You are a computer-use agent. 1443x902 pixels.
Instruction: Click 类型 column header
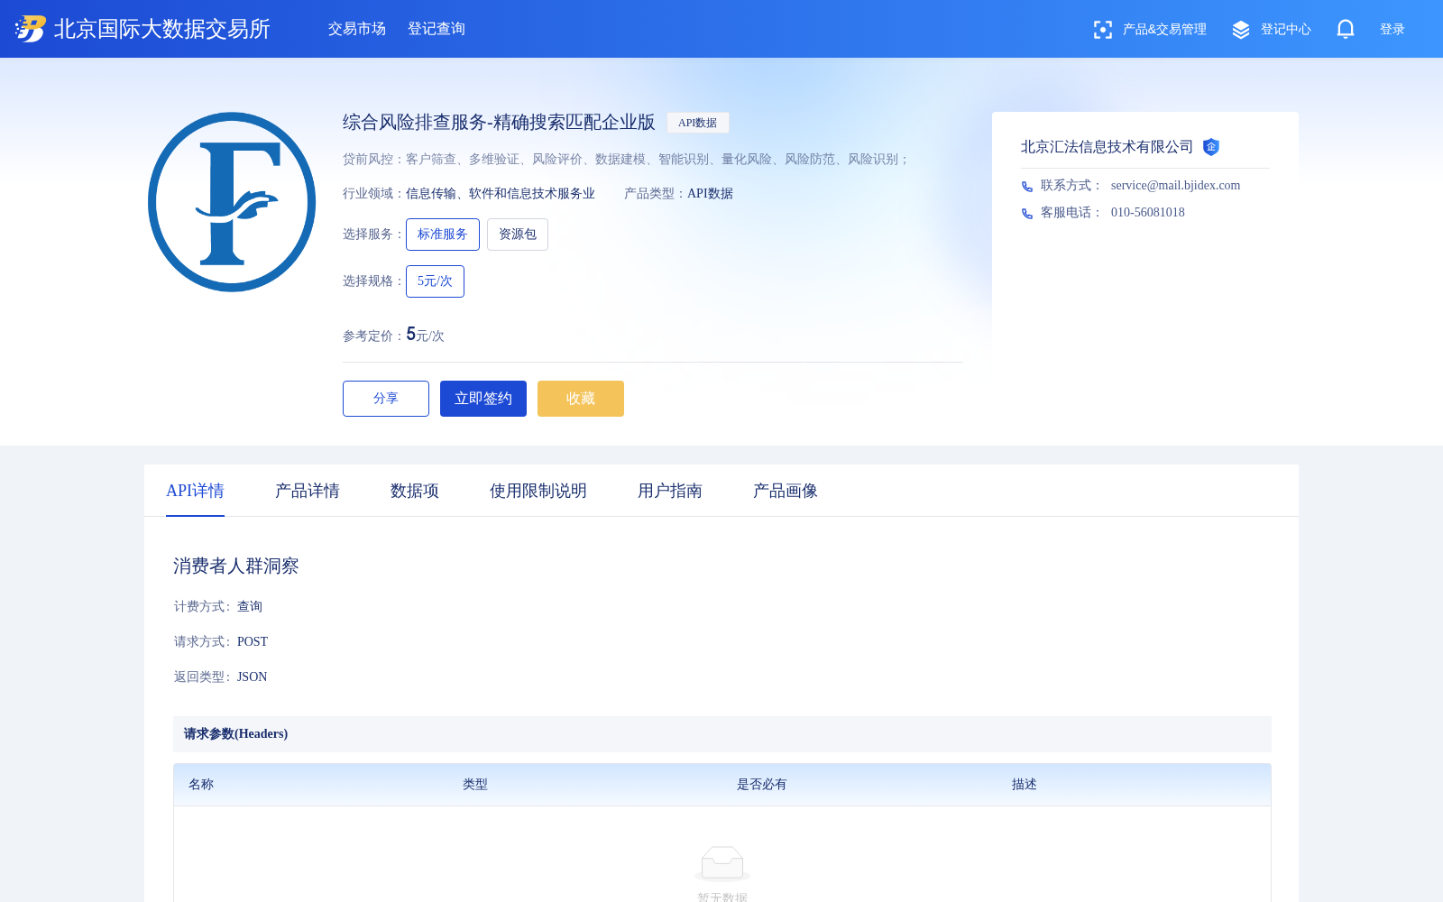(x=475, y=785)
